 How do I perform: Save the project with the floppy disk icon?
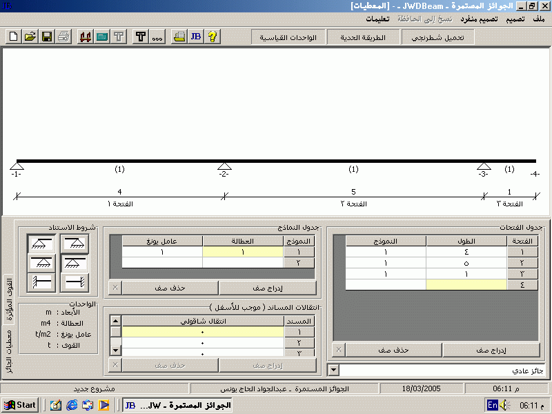pyautogui.click(x=46, y=37)
